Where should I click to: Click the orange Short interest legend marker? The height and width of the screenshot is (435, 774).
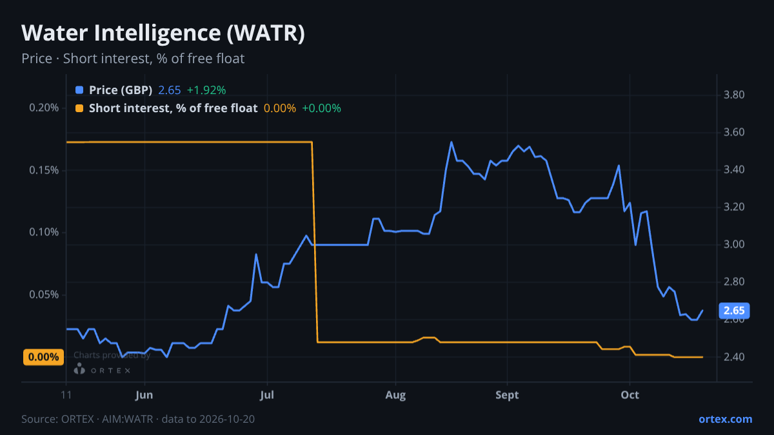coord(79,108)
